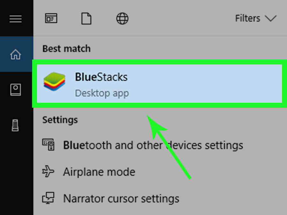
Task: Click the Narrator cursor settings icon
Action: coord(49,198)
